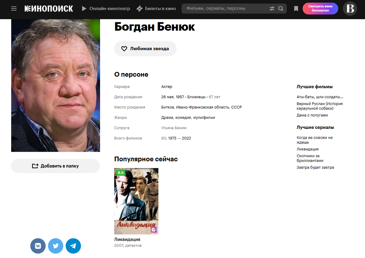This screenshot has height=258, width=365.
Task: Click the Кинопоиск logo
Action: point(49,9)
